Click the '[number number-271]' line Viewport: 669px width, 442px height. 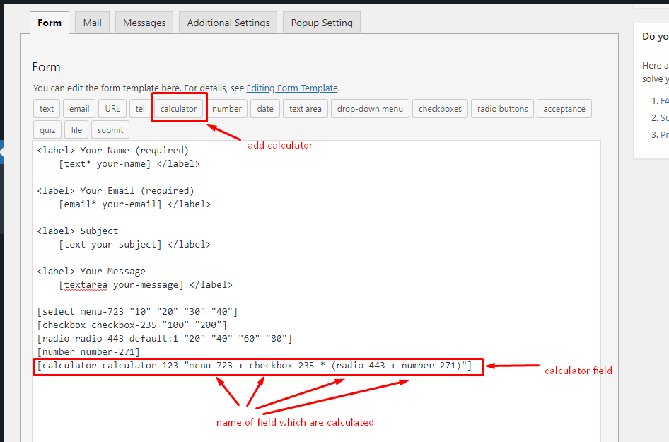tap(88, 352)
